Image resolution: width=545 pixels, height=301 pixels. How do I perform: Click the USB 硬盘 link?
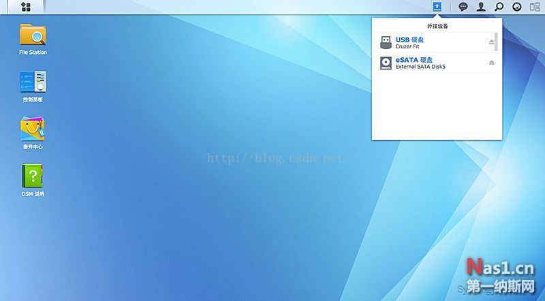pos(409,39)
